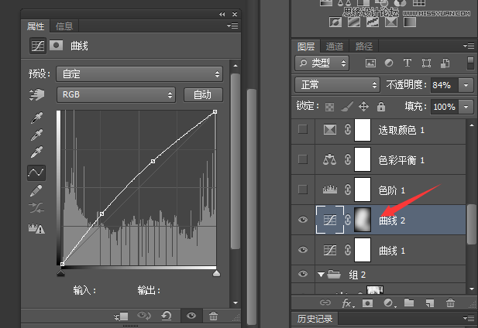Open the Layers panel flyout menu
This screenshot has width=478, height=328.
click(x=469, y=46)
